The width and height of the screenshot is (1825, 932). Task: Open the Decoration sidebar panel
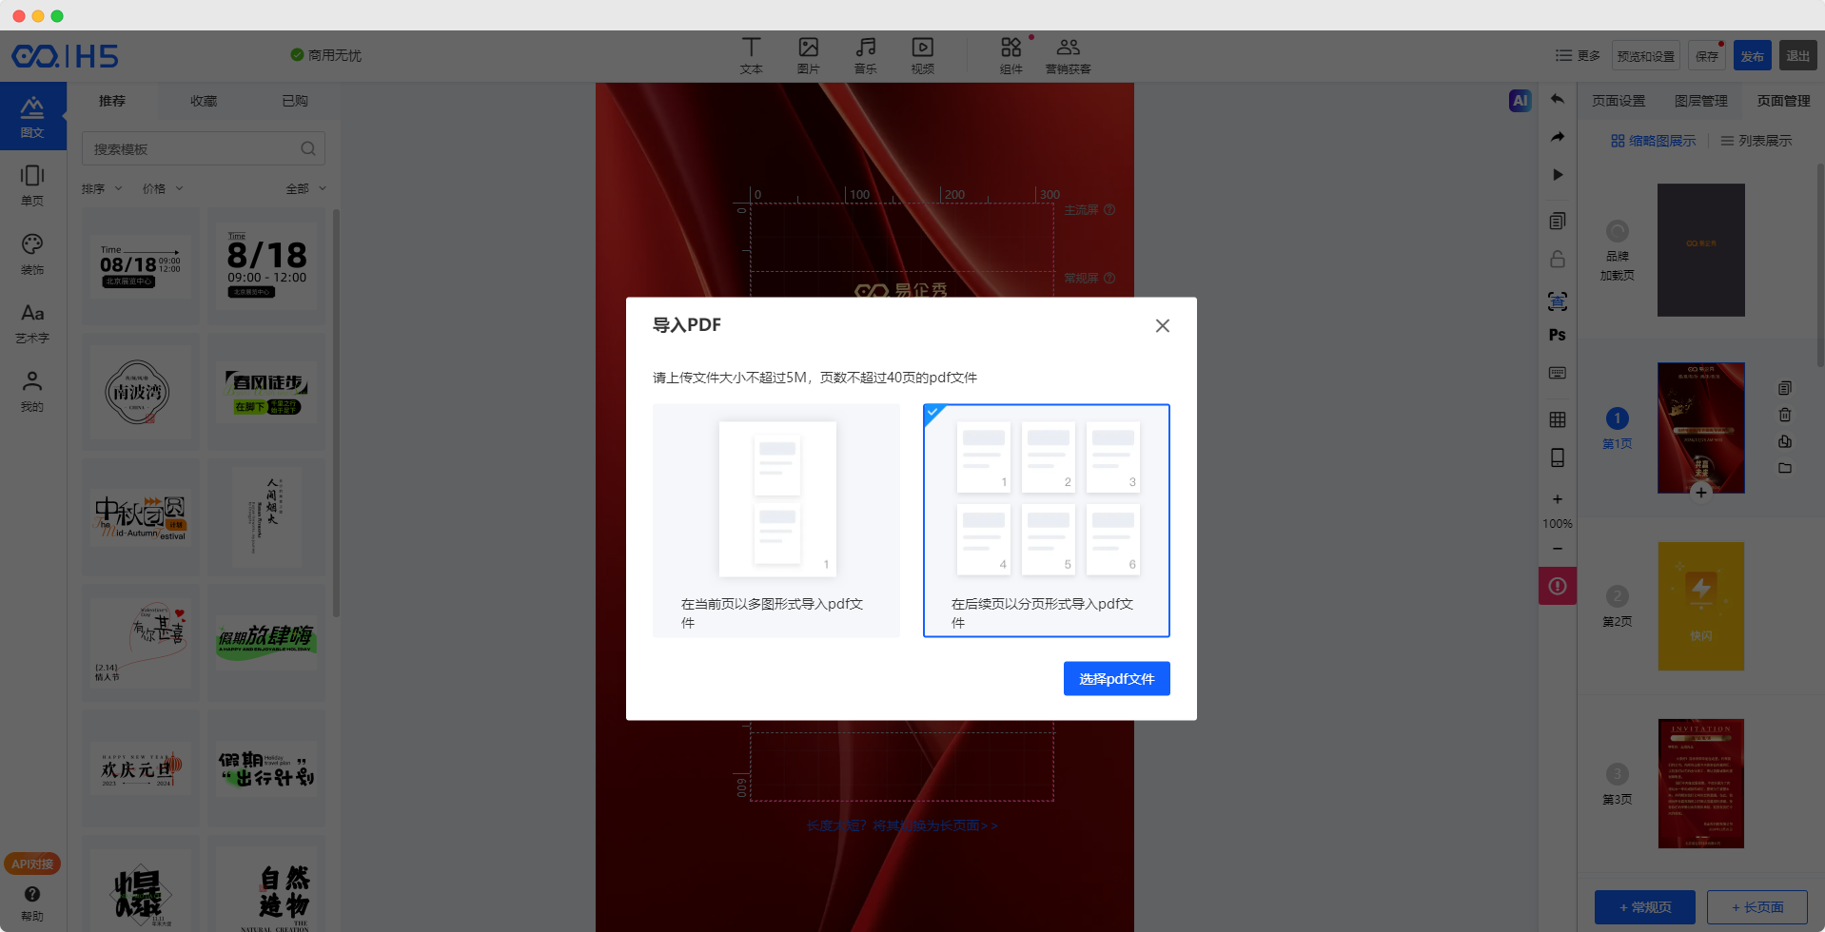tap(32, 254)
